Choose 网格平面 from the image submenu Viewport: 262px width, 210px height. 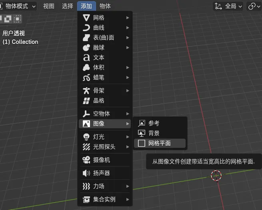click(160, 143)
